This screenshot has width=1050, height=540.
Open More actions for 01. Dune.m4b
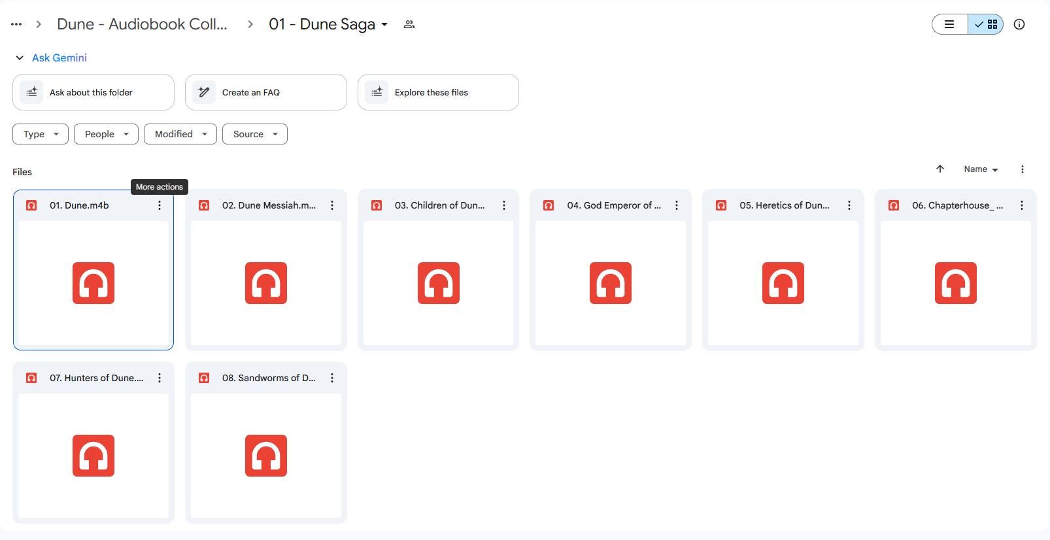160,205
